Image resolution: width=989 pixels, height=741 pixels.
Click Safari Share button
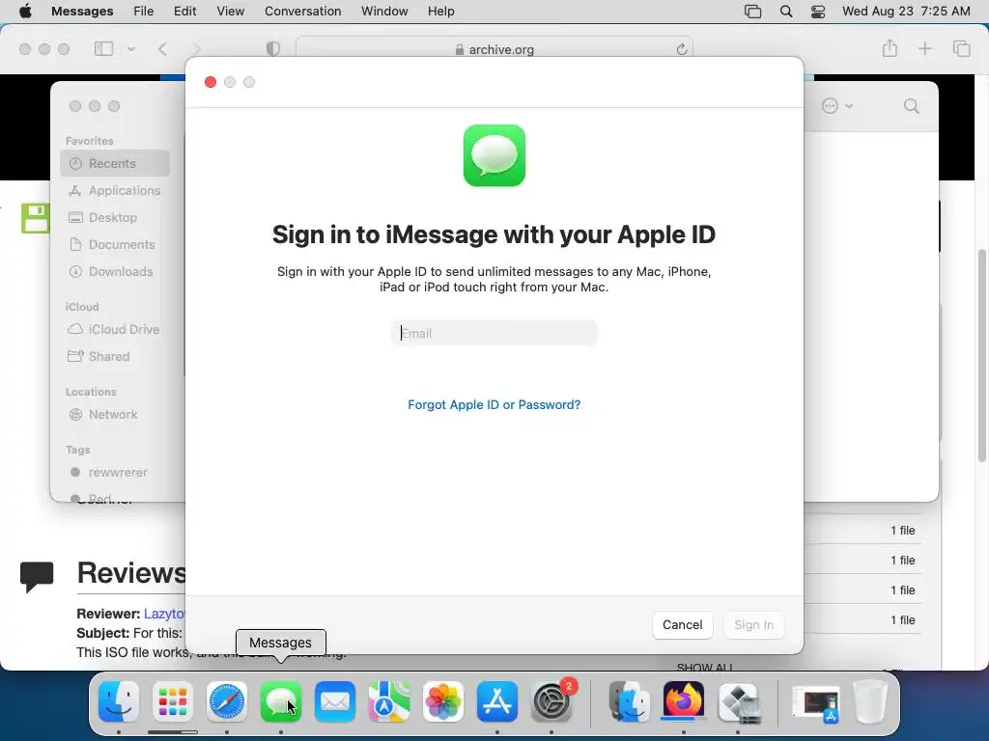890,48
